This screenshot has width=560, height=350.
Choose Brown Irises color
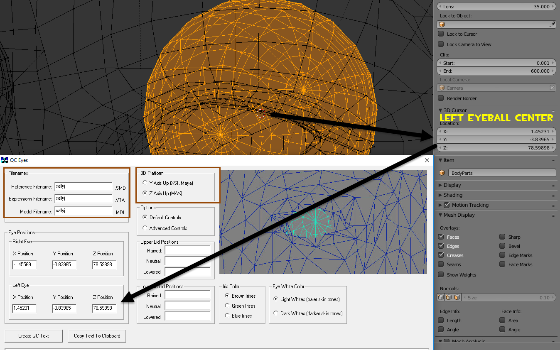coord(227,296)
